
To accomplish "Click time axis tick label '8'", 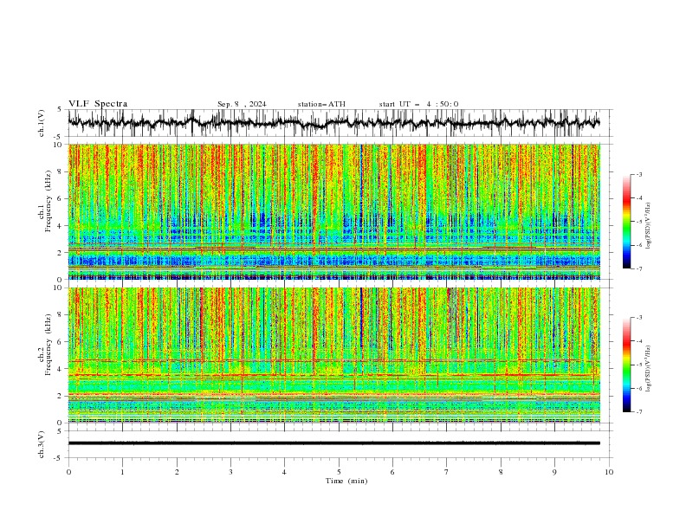I will [x=501, y=472].
